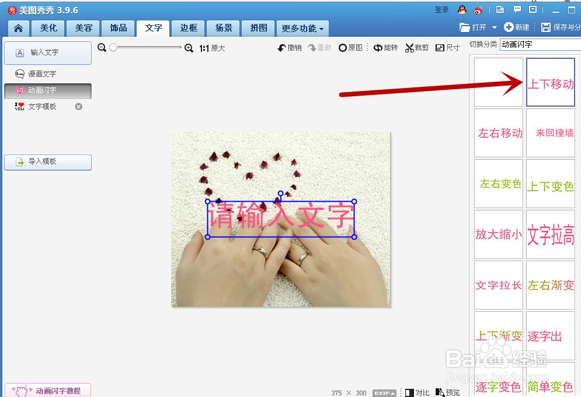Select the blank first animation thumbnail
This screenshot has width=581, height=397.
pyautogui.click(x=499, y=82)
